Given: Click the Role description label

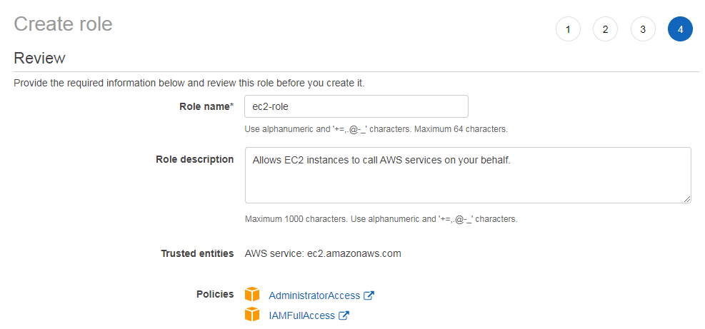Looking at the screenshot, I should pos(195,160).
